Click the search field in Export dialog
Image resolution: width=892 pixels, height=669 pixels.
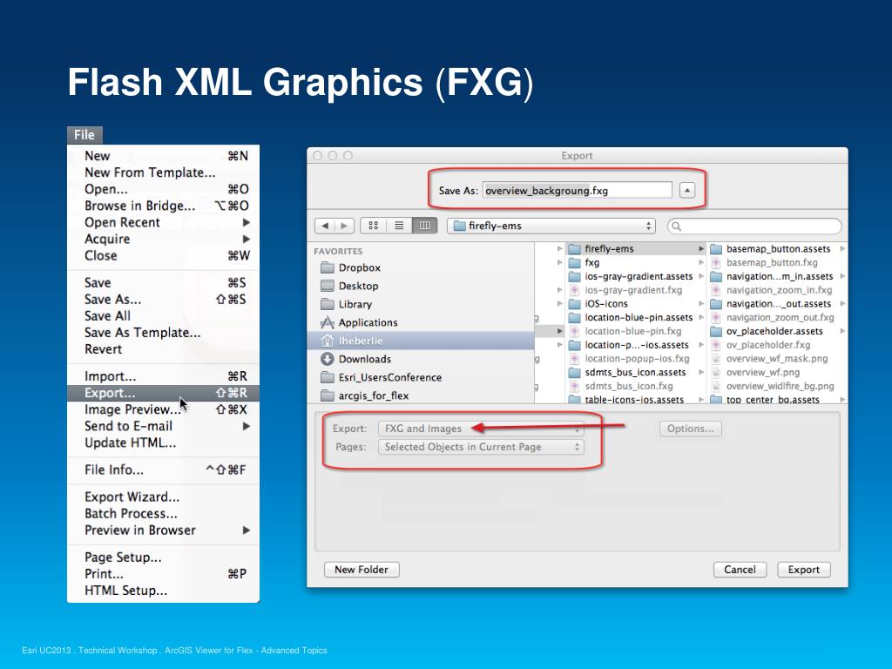(755, 226)
